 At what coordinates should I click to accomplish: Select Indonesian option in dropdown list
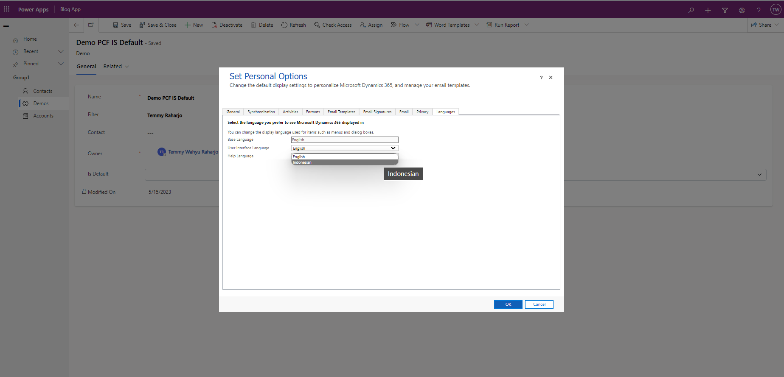point(345,162)
